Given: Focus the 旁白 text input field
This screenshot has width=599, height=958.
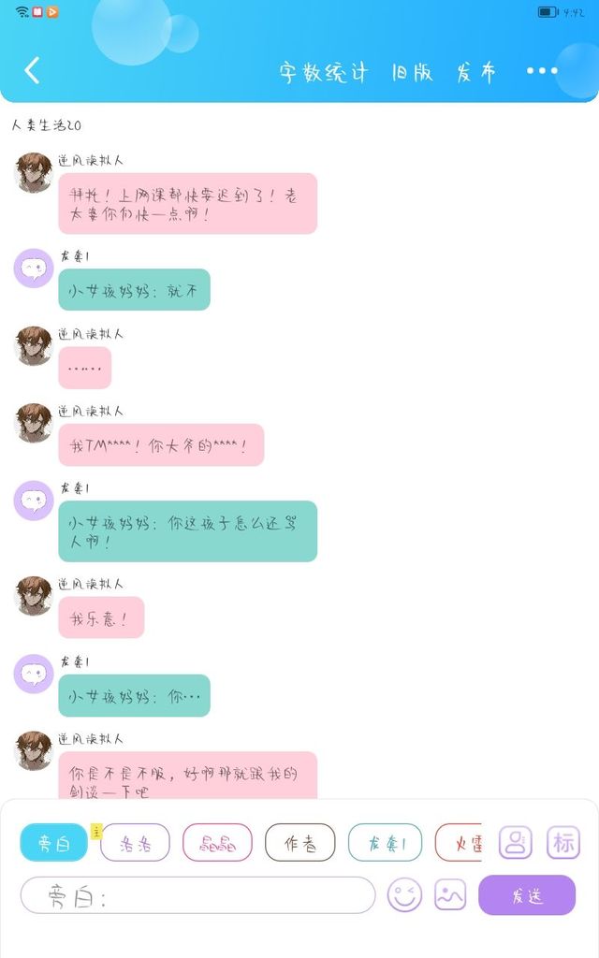Looking at the screenshot, I should tap(198, 895).
